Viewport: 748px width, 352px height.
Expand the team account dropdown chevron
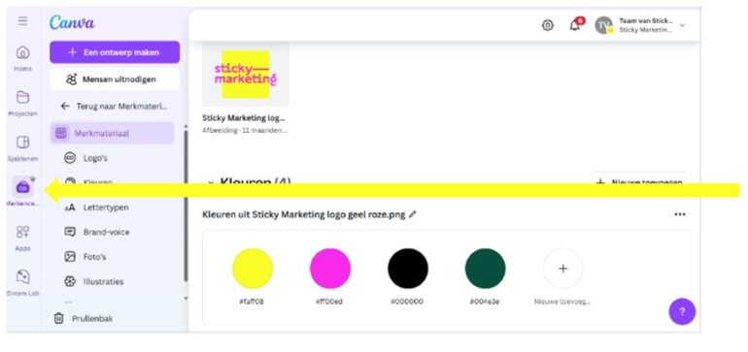[x=682, y=25]
